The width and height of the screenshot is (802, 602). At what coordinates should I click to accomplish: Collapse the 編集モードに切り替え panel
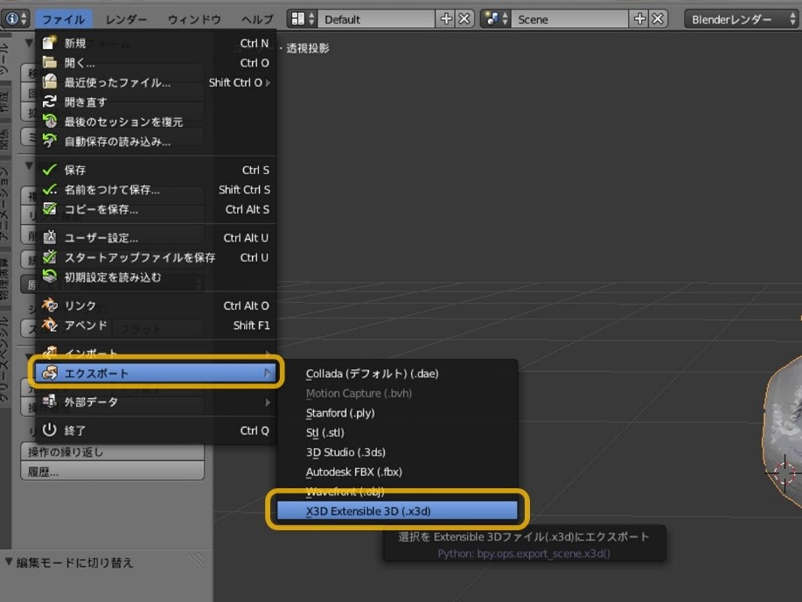tap(9, 562)
